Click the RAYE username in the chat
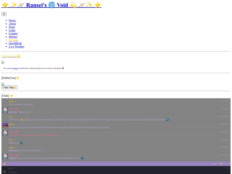Screen dimensions: 232x174 click(x=12, y=124)
